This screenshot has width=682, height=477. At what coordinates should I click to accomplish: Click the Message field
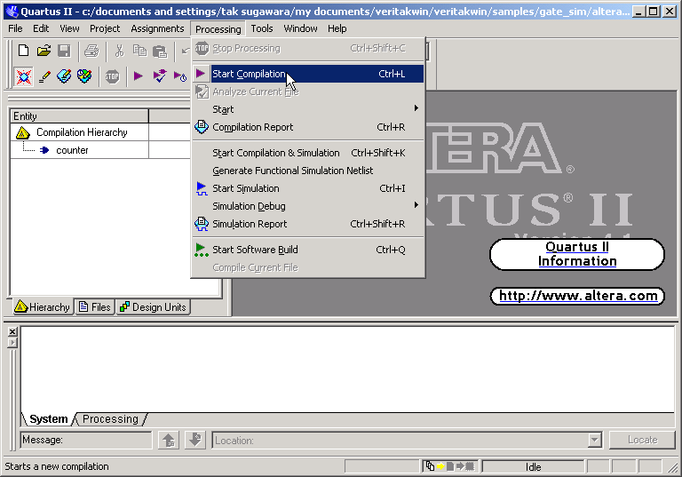pos(85,440)
